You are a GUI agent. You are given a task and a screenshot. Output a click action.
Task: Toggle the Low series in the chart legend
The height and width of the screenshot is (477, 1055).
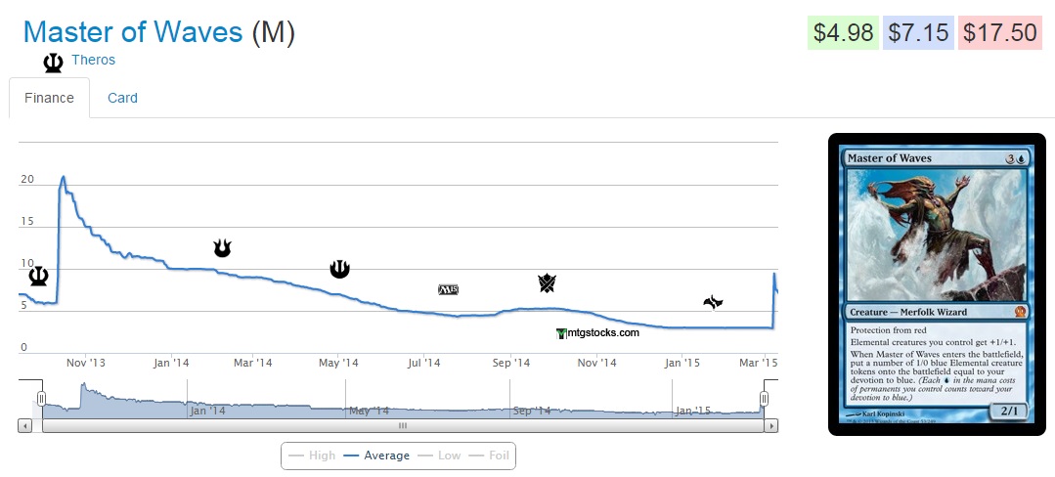click(439, 455)
